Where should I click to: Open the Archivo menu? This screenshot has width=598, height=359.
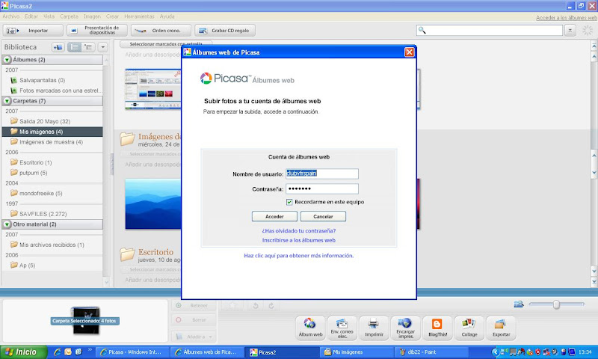[10, 16]
